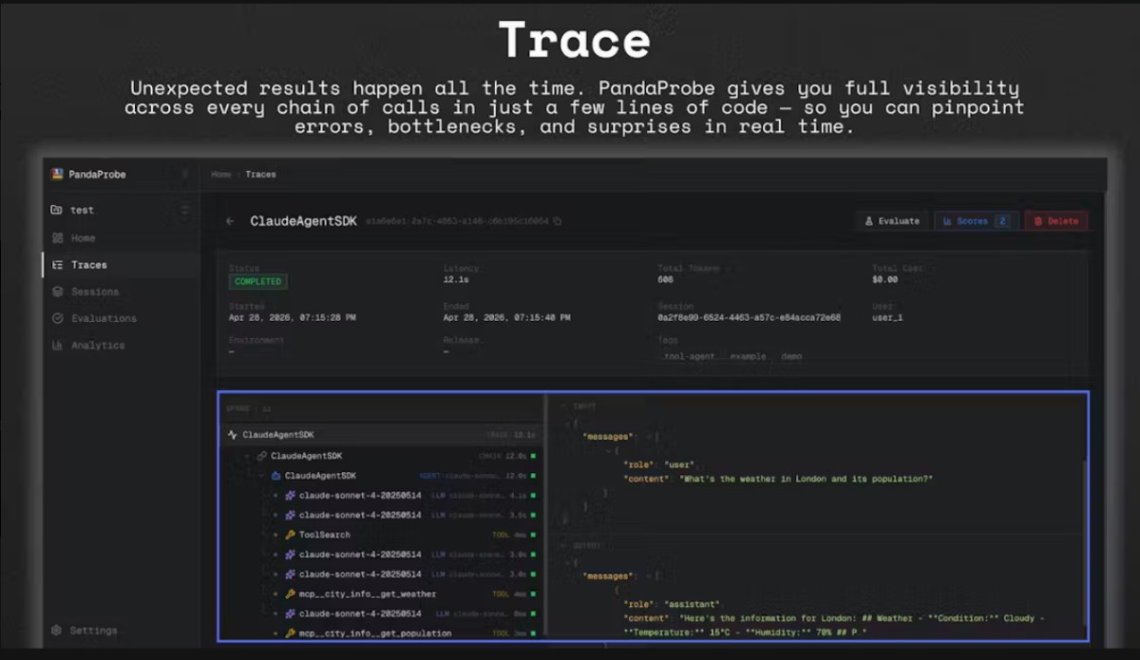Click the ended time Apr 28, 2026, 07:15:40 PM
The height and width of the screenshot is (660, 1140).
click(x=507, y=318)
